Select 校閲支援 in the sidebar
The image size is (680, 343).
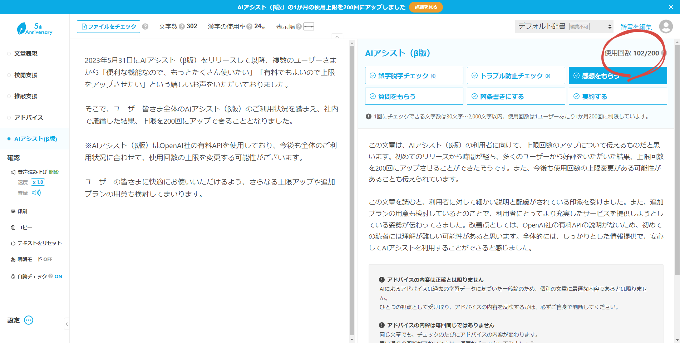(x=26, y=75)
